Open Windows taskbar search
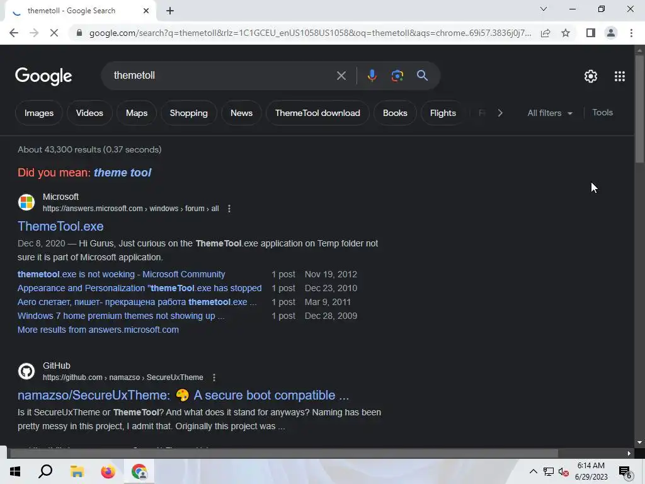 [x=45, y=471]
